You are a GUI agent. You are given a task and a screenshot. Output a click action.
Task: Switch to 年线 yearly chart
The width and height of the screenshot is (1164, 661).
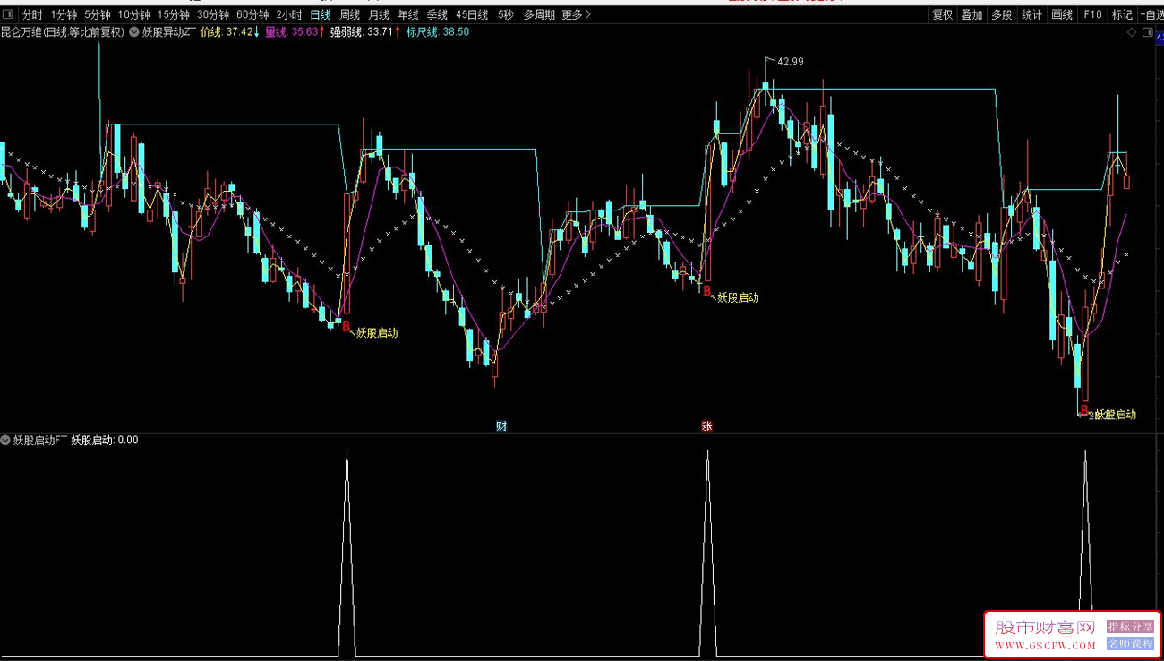(x=407, y=14)
